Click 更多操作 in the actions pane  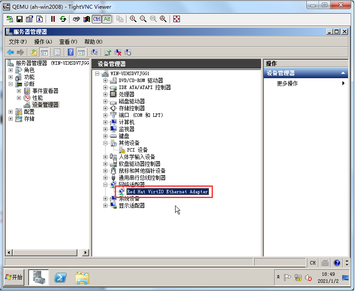tap(287, 83)
